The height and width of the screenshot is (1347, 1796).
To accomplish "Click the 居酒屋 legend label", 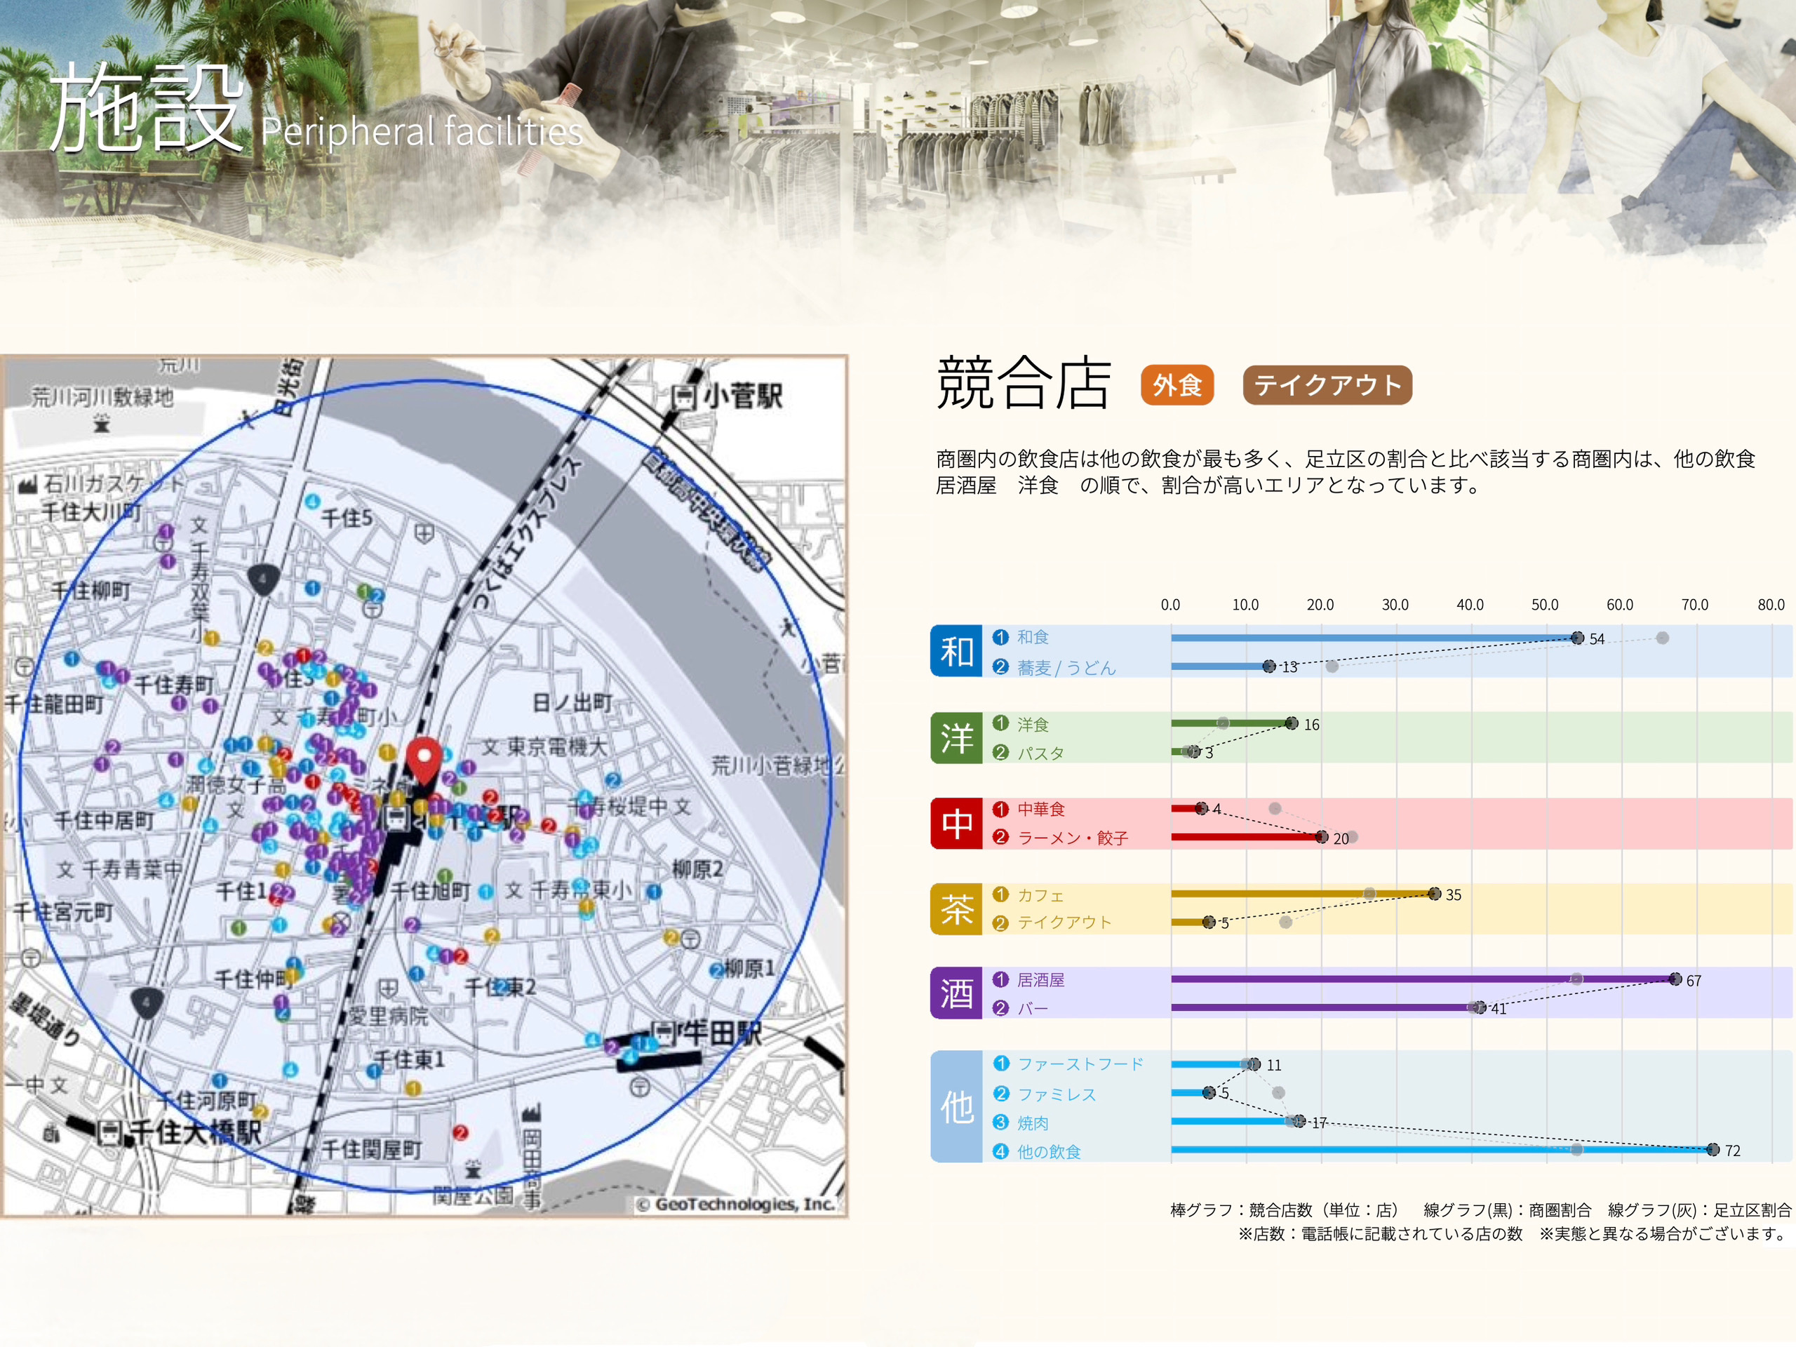I will pyautogui.click(x=1040, y=980).
